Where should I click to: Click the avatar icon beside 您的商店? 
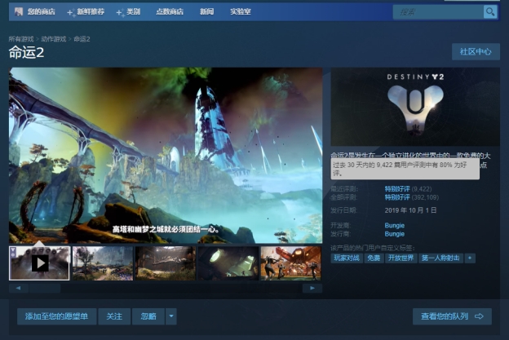19,11
